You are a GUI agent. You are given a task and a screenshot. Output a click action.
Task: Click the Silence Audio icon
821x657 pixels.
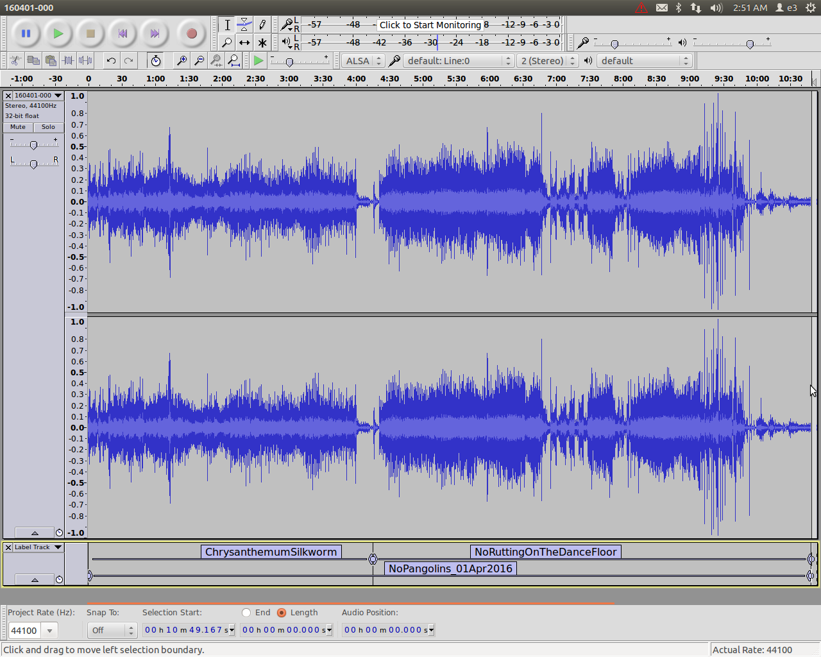pyautogui.click(x=85, y=61)
